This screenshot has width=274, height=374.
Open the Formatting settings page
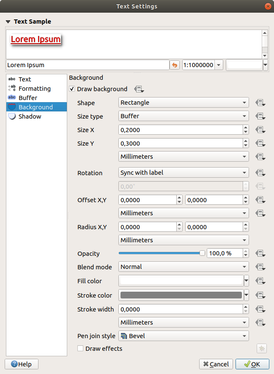point(34,89)
